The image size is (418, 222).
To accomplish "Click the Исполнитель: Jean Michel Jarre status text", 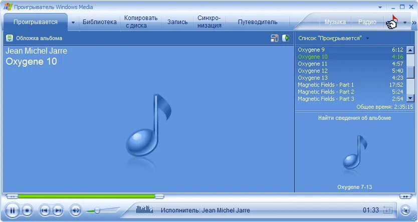I will coord(205,210).
